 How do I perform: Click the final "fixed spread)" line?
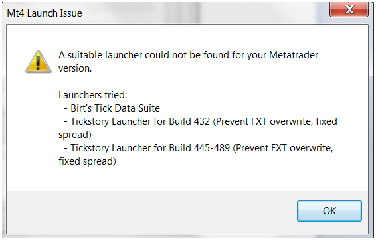(x=87, y=161)
